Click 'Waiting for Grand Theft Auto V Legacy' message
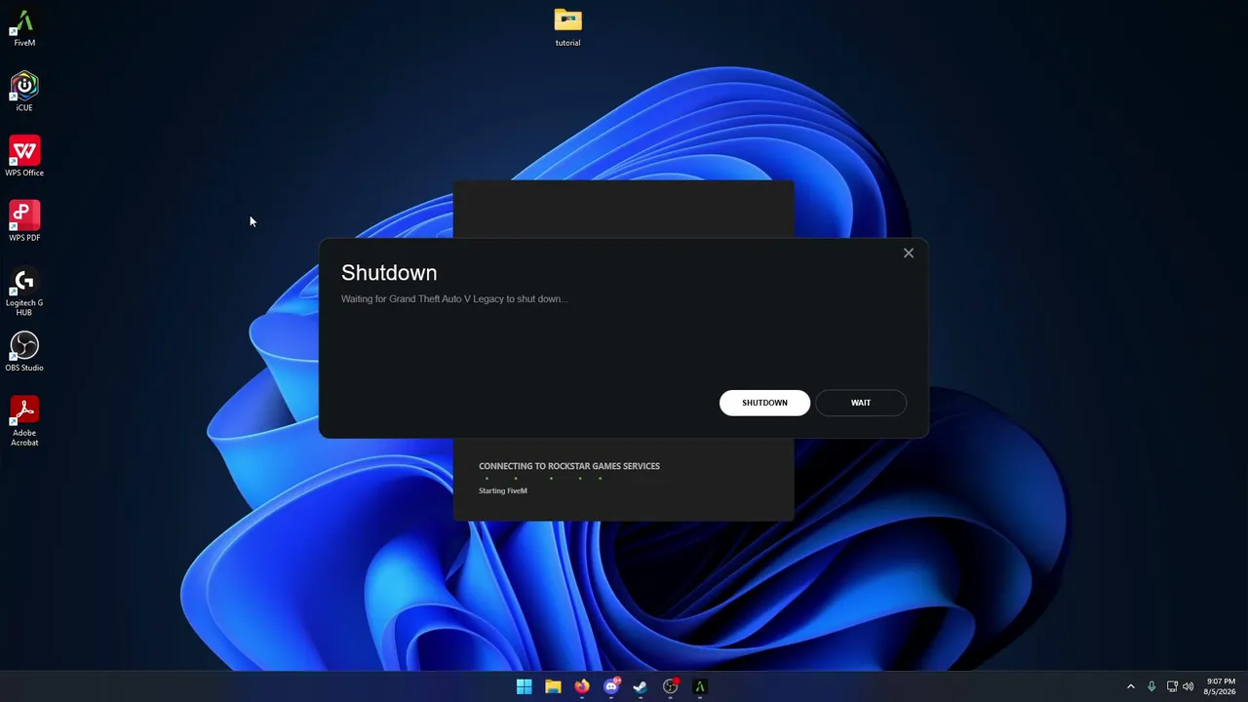The width and height of the screenshot is (1248, 702). tap(454, 299)
